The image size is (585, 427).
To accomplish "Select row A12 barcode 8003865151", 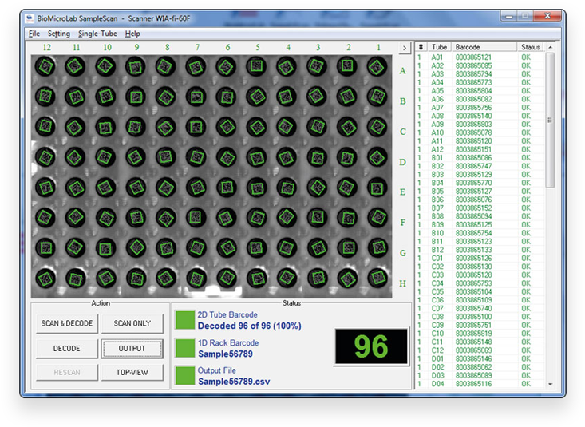I will pyautogui.click(x=480, y=149).
